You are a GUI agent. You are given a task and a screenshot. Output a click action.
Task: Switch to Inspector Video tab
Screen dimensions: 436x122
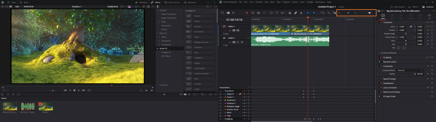[383, 16]
